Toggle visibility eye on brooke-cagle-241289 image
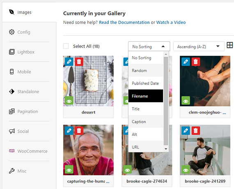Viewport: 234px width, 189px height. click(x=186, y=169)
